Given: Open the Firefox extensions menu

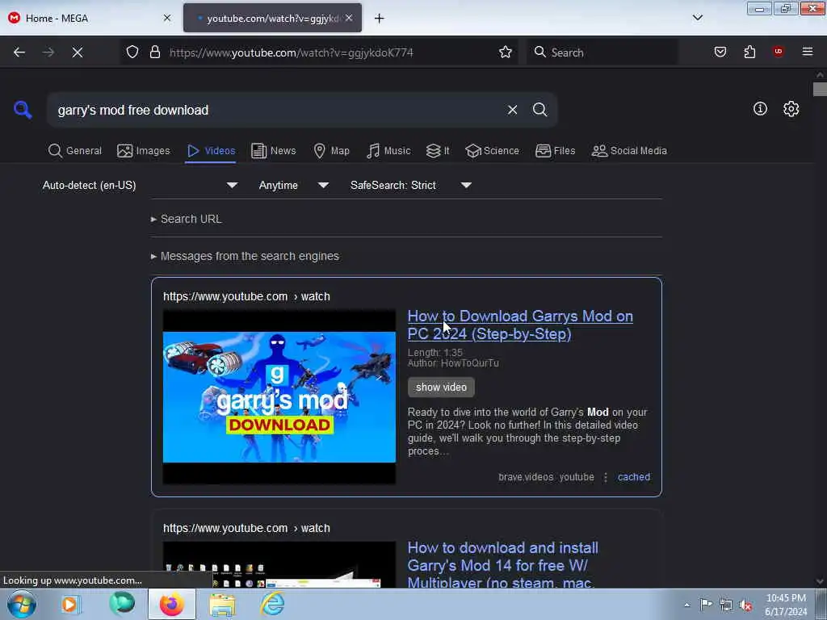Looking at the screenshot, I should pyautogui.click(x=749, y=52).
